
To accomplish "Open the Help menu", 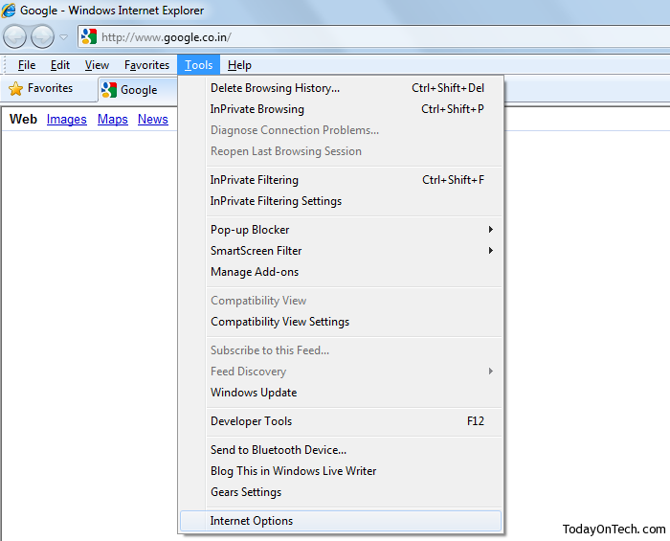I will coord(239,65).
